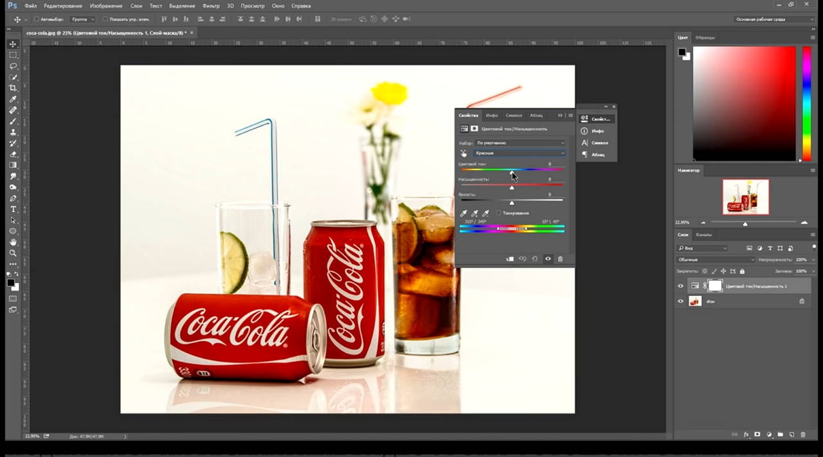Click the on-image adjustment hand icon in Properties
Viewport: 823px width, 457px height.
464,153
